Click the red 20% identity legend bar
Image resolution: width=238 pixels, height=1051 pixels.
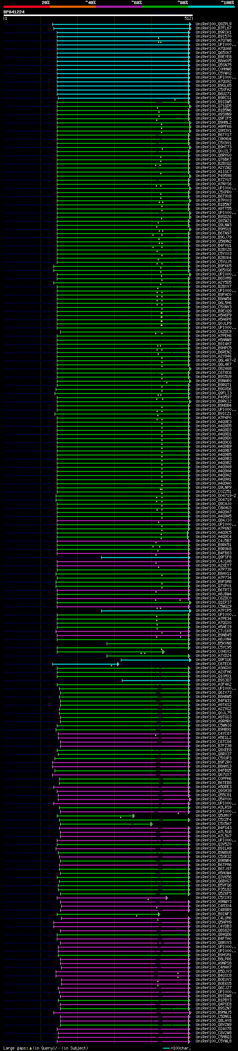coord(26,7)
